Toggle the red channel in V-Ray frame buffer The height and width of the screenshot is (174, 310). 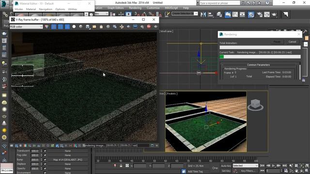(54, 27)
